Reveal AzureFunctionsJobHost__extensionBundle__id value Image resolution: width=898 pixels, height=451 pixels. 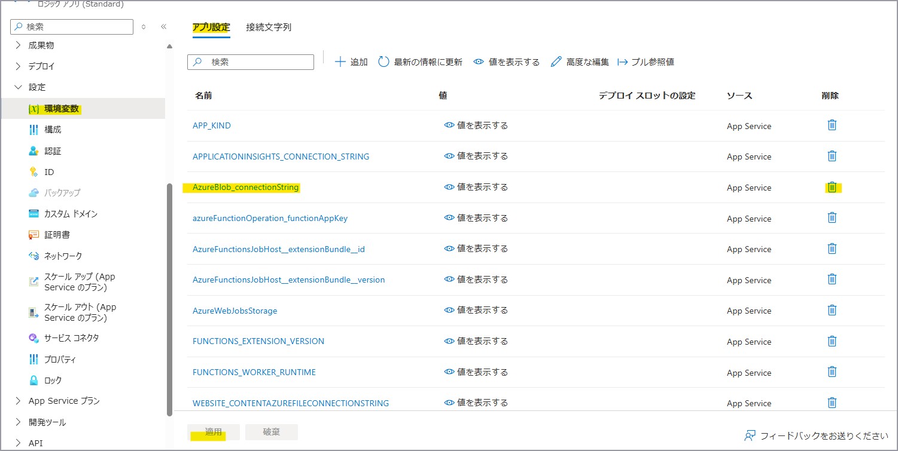pyautogui.click(x=476, y=248)
